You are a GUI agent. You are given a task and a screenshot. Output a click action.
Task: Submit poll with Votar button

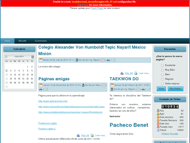point(161,89)
